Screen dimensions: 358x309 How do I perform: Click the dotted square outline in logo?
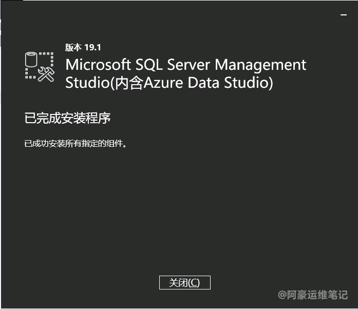click(39, 66)
